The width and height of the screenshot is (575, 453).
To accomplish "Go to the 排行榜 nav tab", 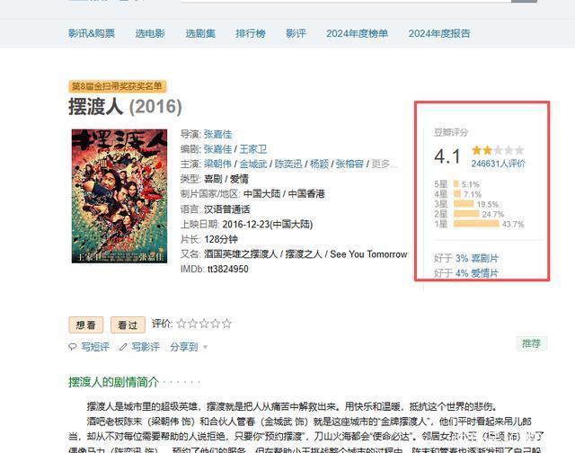I will [251, 33].
